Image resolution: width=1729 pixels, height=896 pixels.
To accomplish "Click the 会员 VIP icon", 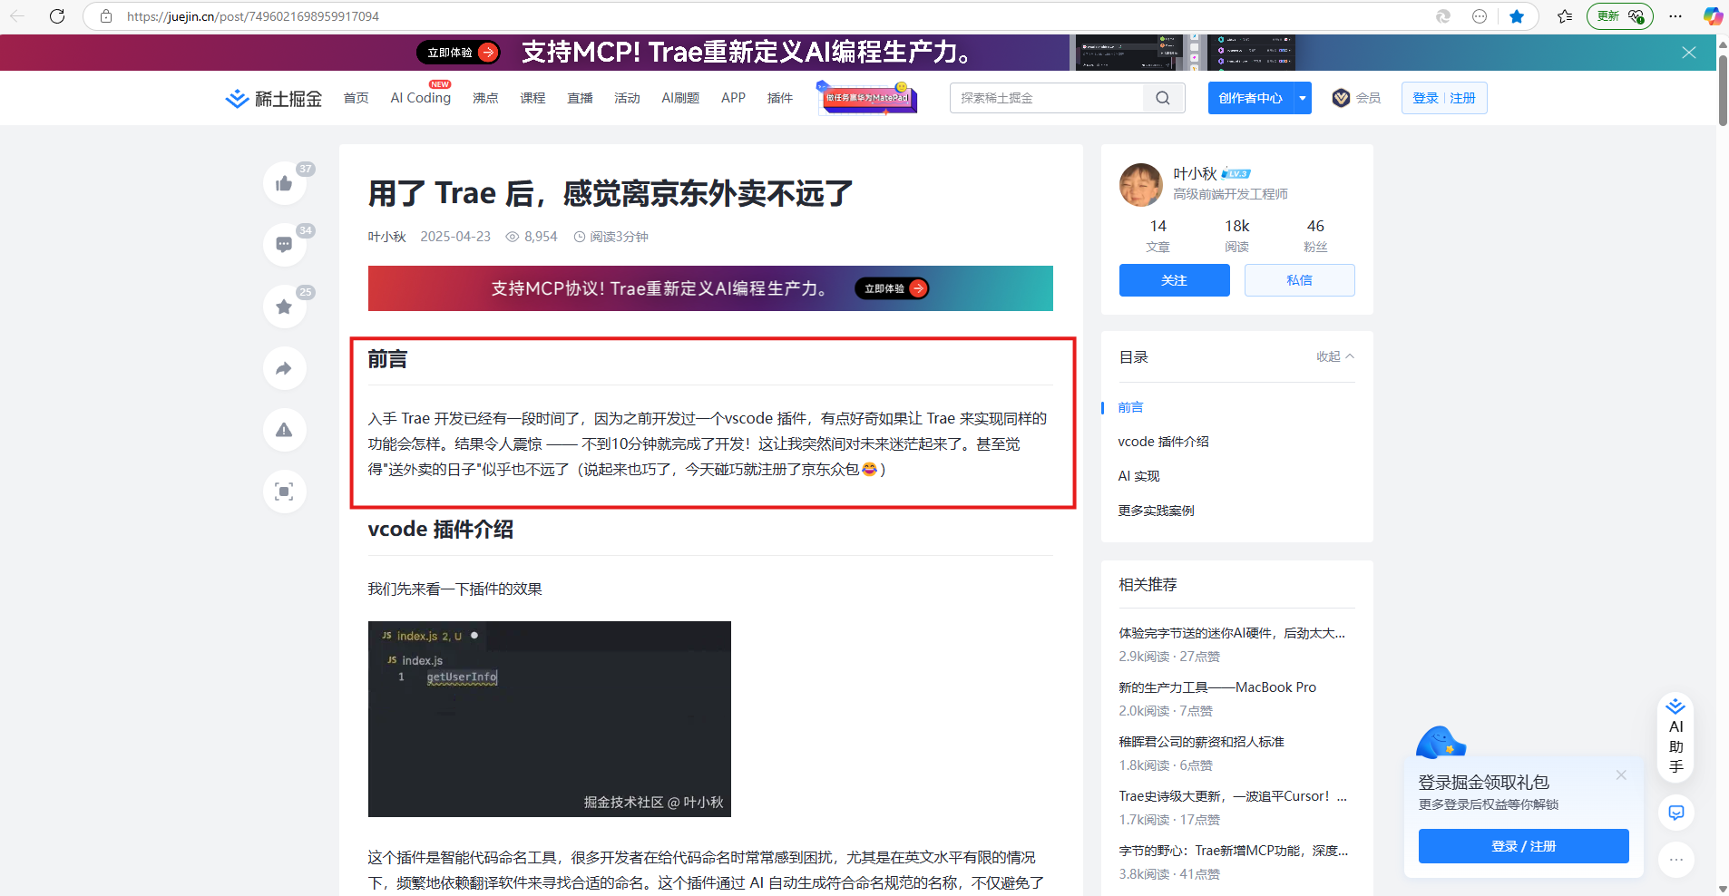I will tap(1342, 98).
